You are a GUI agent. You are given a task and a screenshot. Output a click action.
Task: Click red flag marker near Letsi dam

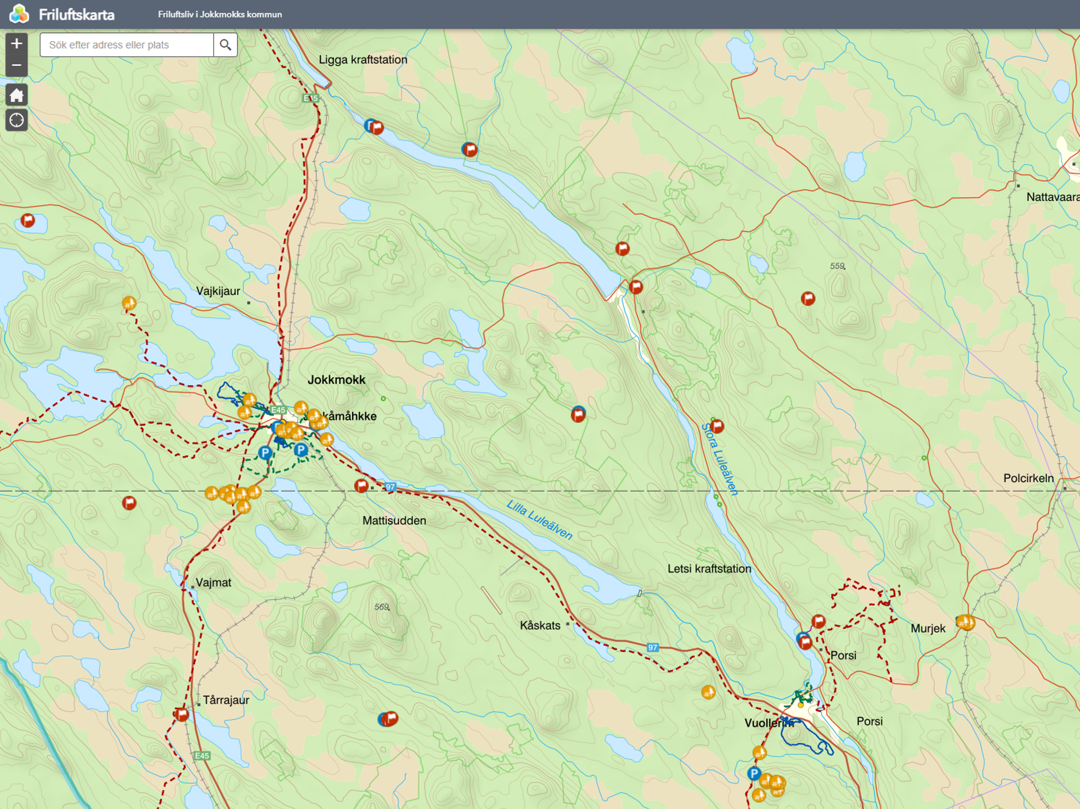tap(636, 287)
